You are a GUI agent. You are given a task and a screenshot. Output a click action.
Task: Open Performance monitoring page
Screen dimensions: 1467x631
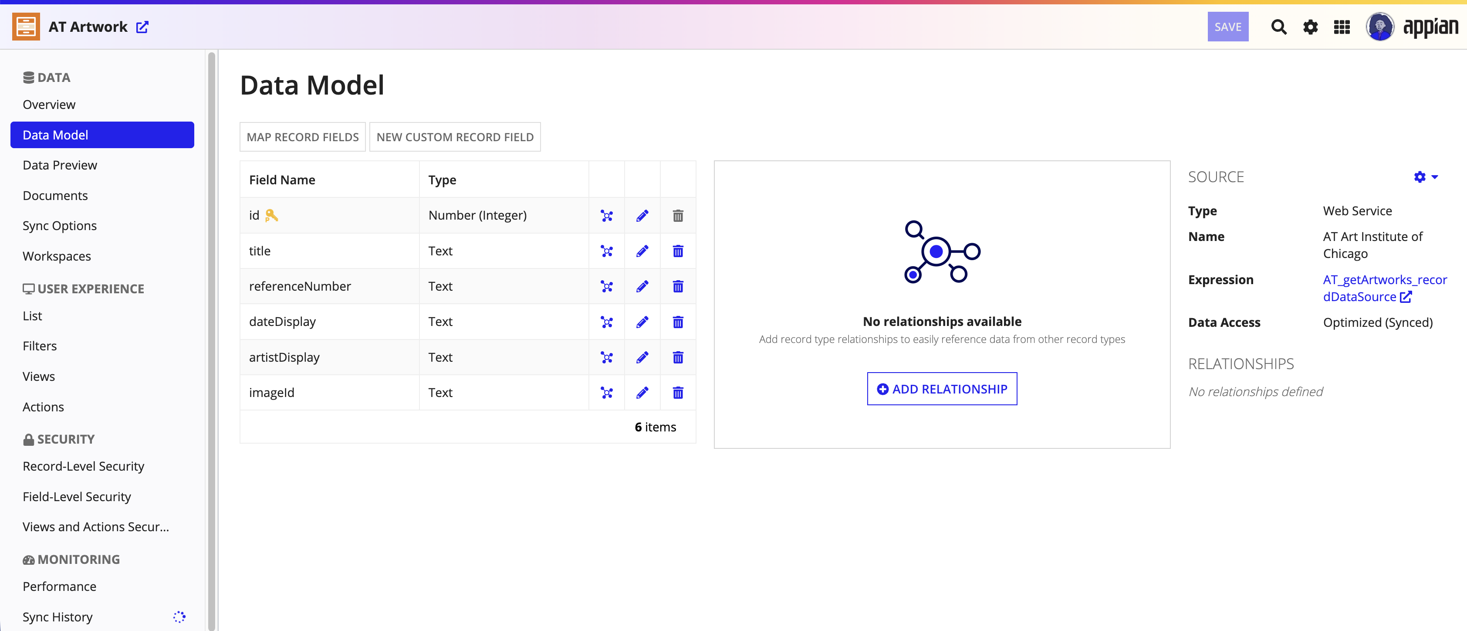click(102, 587)
